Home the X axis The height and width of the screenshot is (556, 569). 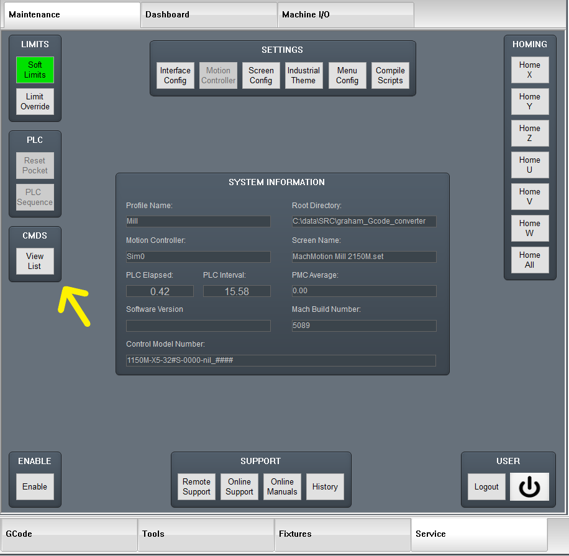tap(530, 70)
